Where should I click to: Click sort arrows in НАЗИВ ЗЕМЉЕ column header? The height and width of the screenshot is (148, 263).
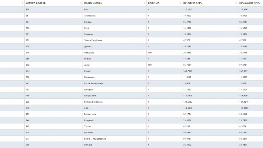click(x=145, y=3)
